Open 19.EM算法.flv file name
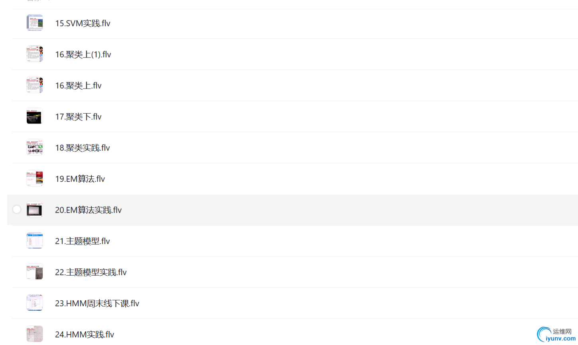The height and width of the screenshot is (345, 578). (x=80, y=179)
